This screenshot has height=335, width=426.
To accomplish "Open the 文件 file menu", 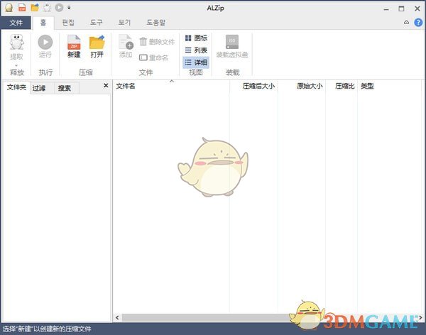I will coord(16,23).
